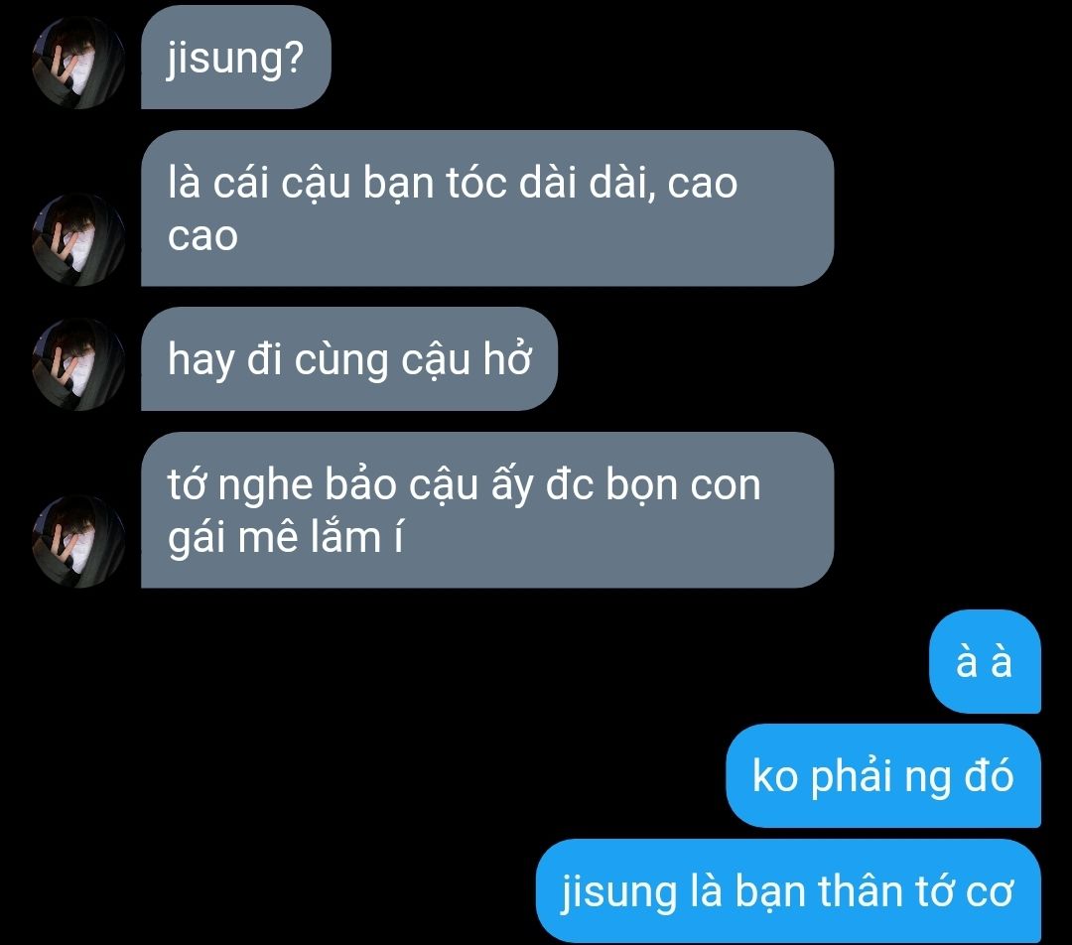Tap the blue "à à" sent message
Screen dimensions: 1072x945
[985, 661]
